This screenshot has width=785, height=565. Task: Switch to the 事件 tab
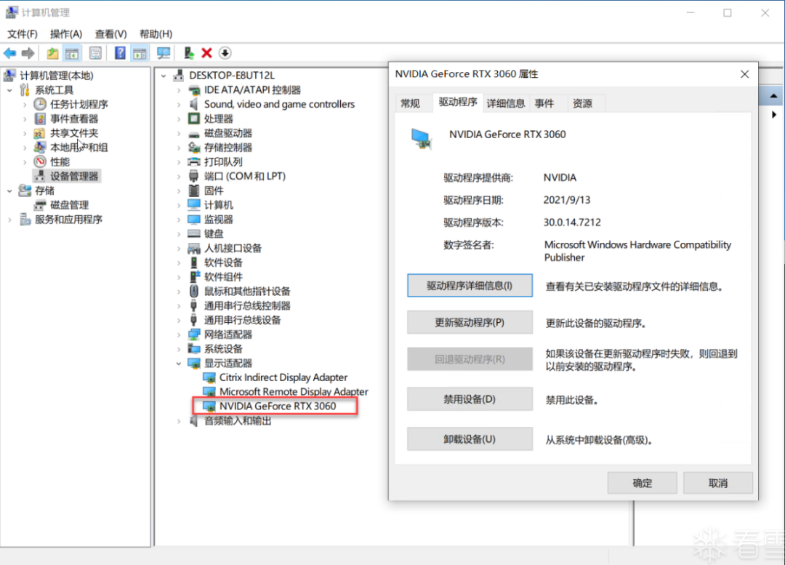tap(544, 103)
